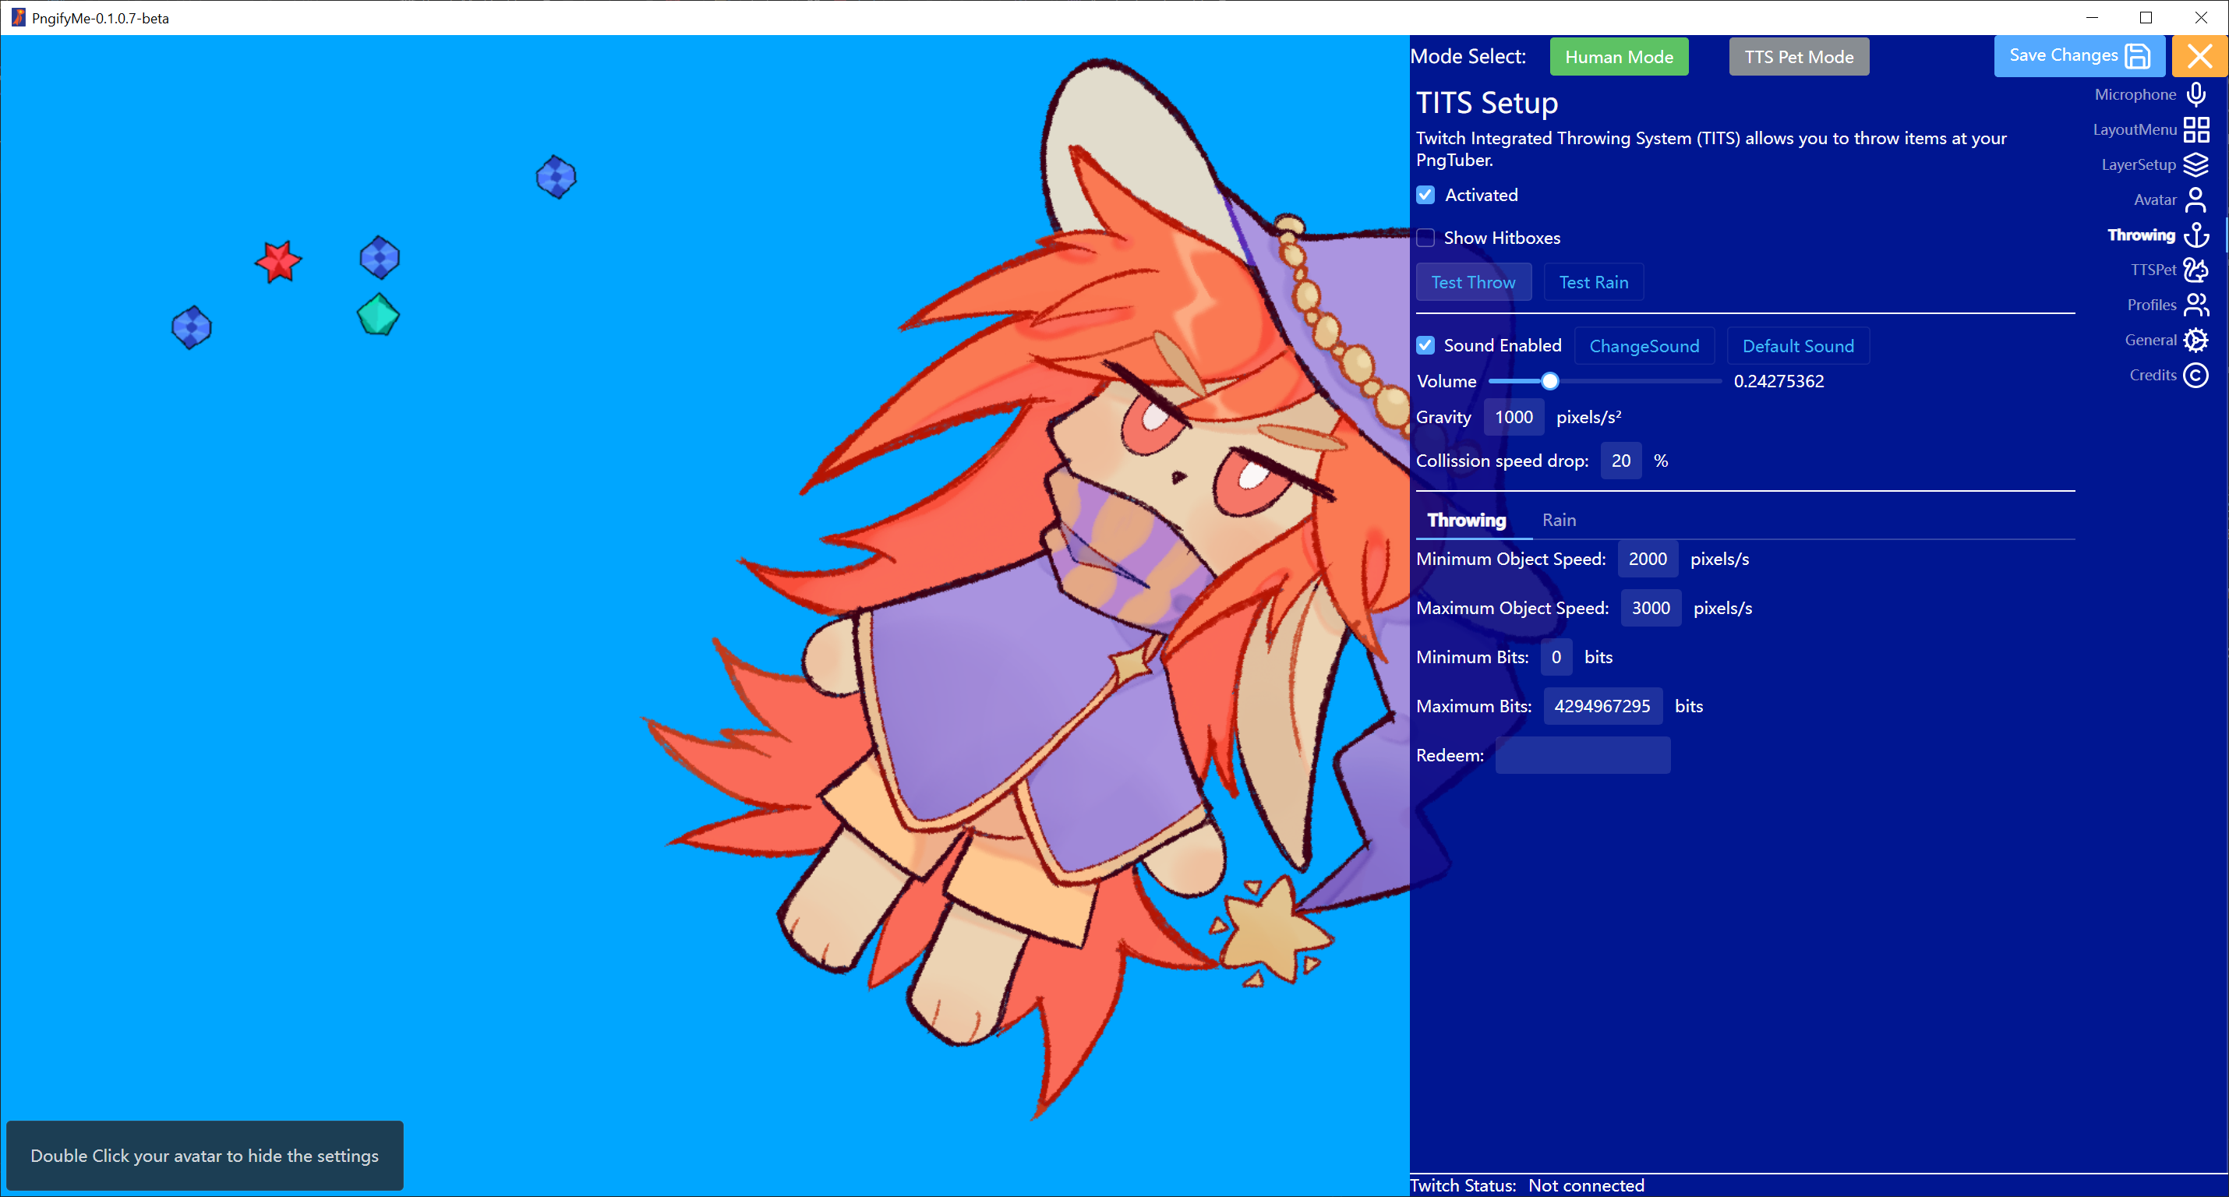
Task: Open the LayoutMenu grid icon
Action: pos(2195,129)
